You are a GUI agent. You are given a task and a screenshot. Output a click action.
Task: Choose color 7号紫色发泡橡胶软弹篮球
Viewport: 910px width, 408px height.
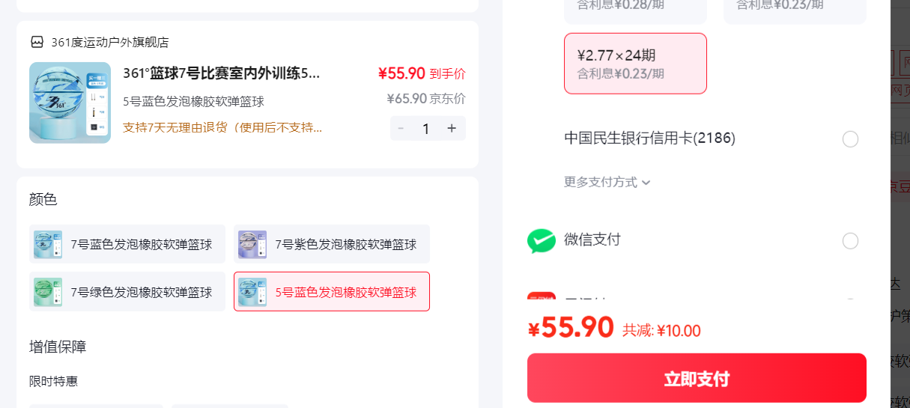point(332,244)
